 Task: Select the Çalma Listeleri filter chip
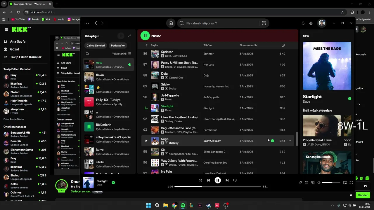(x=96, y=45)
